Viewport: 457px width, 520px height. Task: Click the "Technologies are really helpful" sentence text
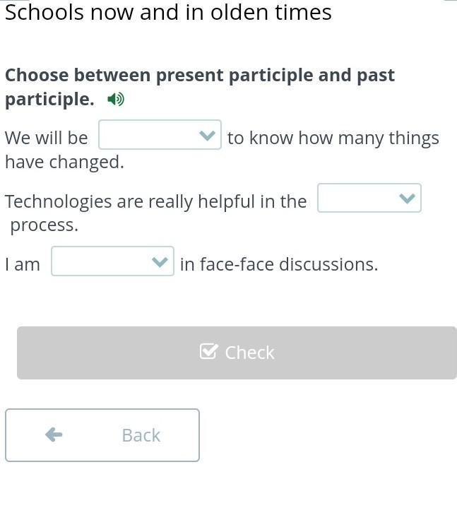point(155,201)
